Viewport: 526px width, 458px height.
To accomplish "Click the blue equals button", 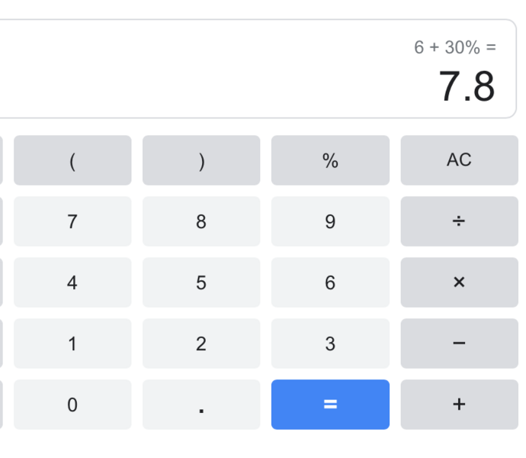I will tap(330, 405).
